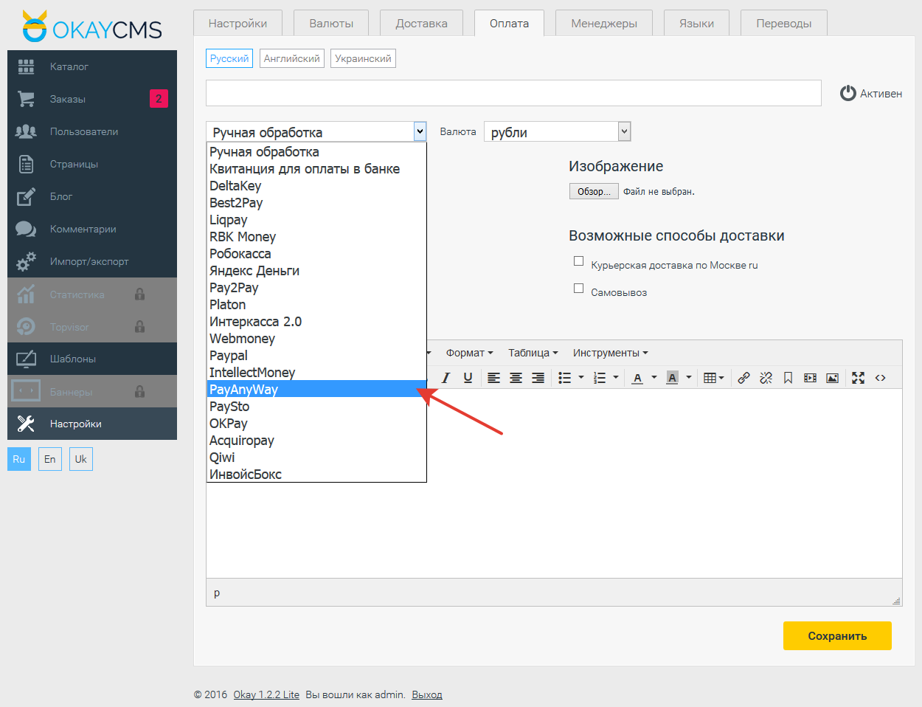
Task: Expand bulleted list style arrow
Action: (581, 378)
